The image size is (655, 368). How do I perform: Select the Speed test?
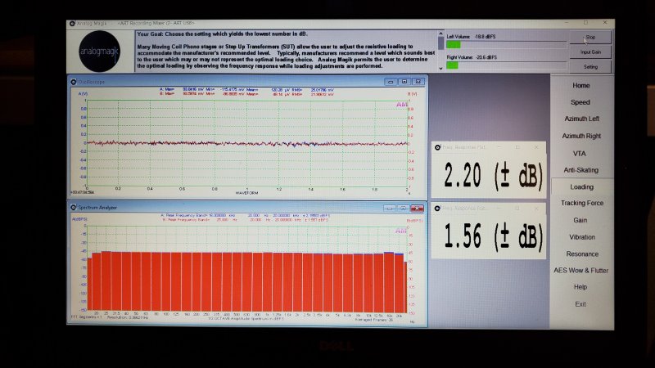(x=580, y=102)
